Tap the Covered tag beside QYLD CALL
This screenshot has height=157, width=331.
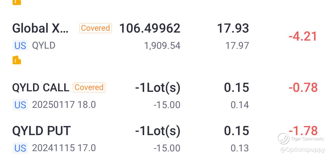pyautogui.click(x=89, y=87)
